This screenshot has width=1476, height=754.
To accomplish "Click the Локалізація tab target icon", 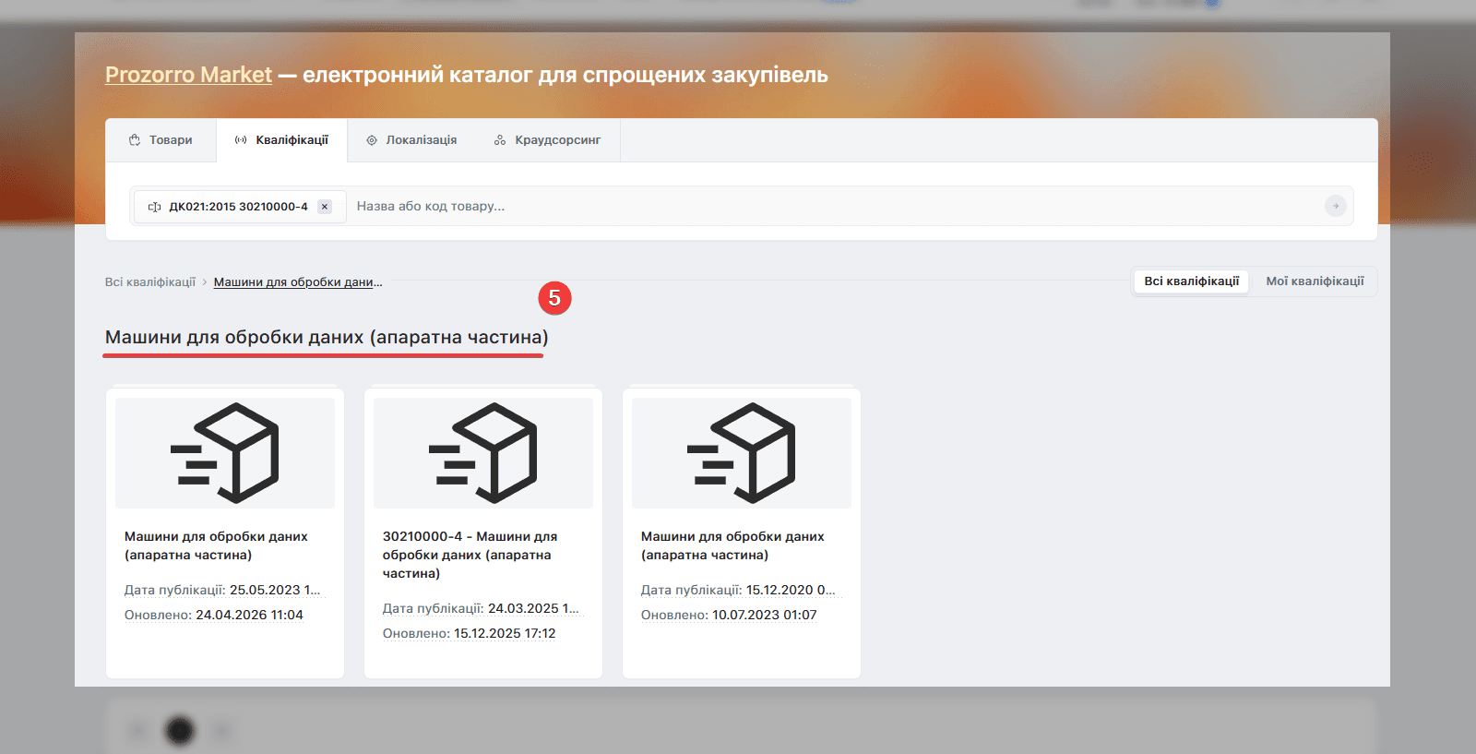I will (372, 140).
